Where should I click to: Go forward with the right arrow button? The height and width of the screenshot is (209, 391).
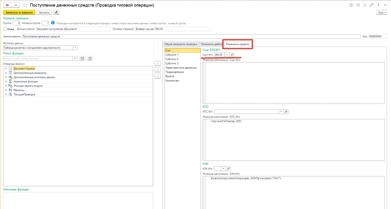pos(16,5)
